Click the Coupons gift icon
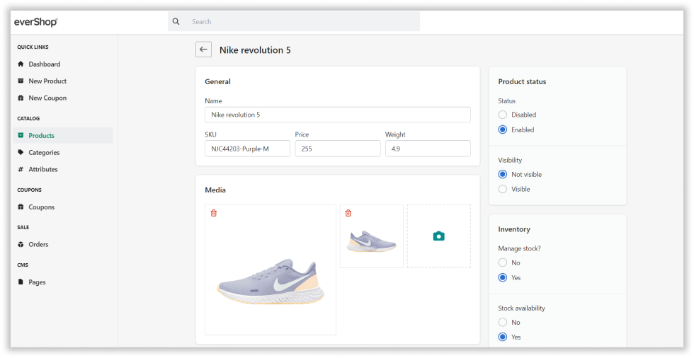The height and width of the screenshot is (358, 694). point(21,207)
